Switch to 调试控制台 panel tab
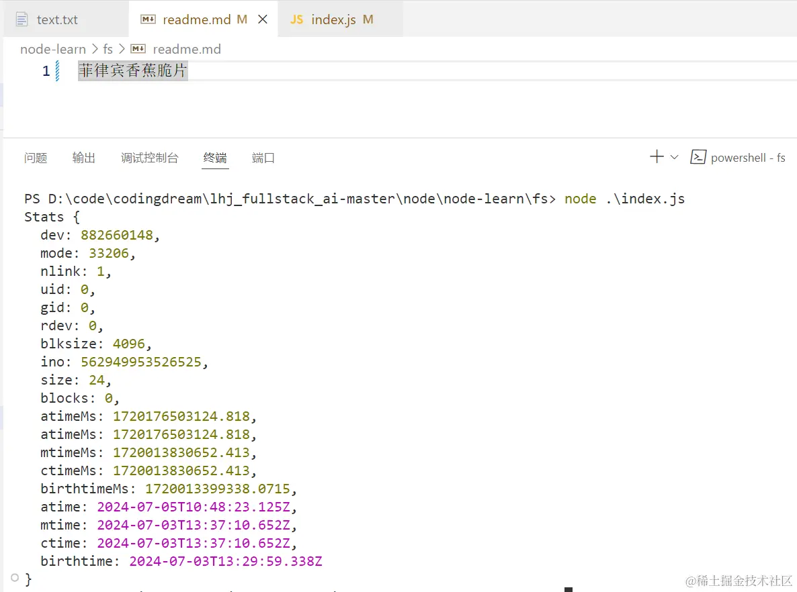797x592 pixels. tap(149, 158)
